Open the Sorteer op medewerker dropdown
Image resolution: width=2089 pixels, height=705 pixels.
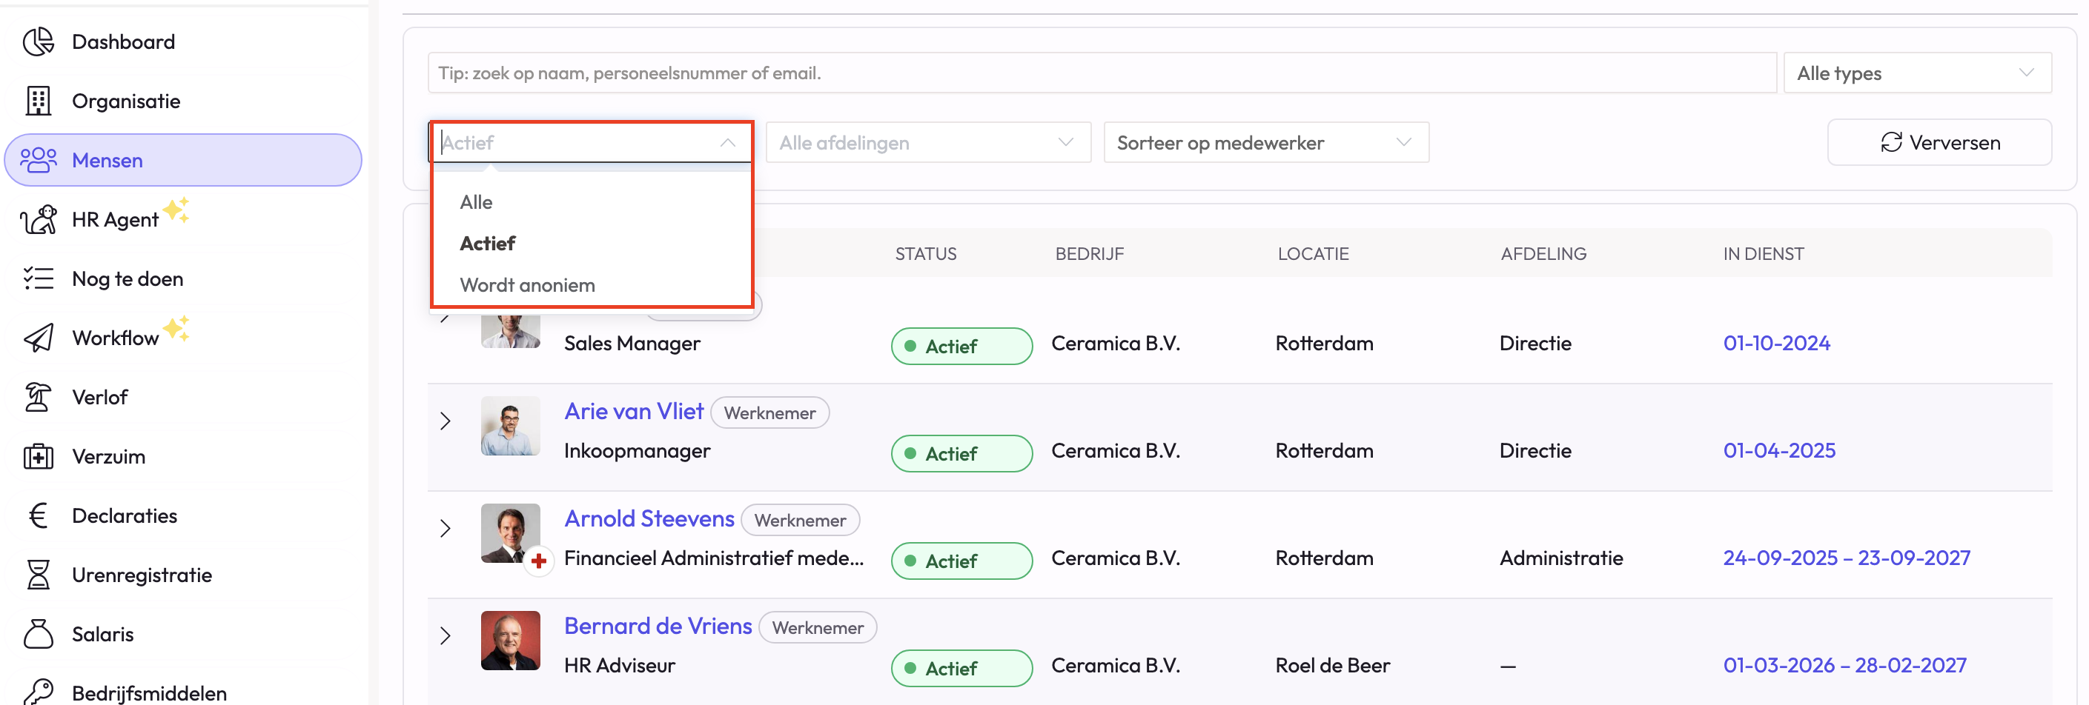tap(1265, 143)
